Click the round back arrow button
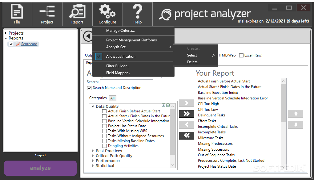 88,36
